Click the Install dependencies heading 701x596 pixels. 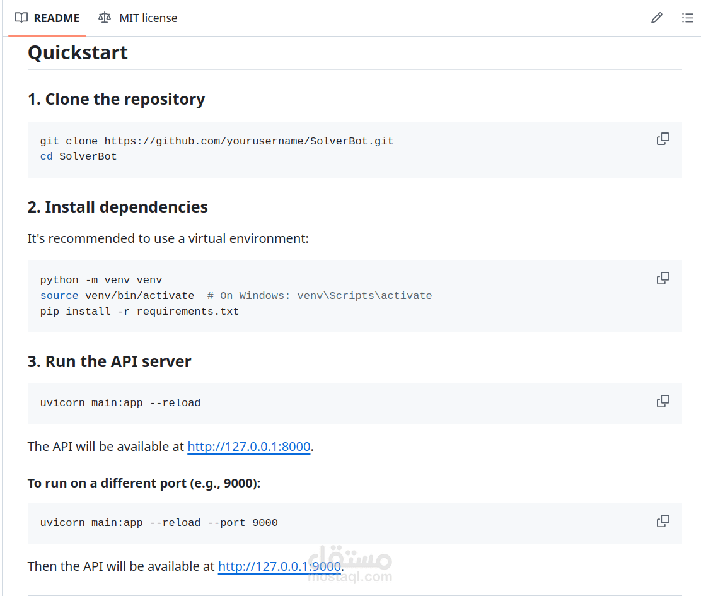click(118, 207)
